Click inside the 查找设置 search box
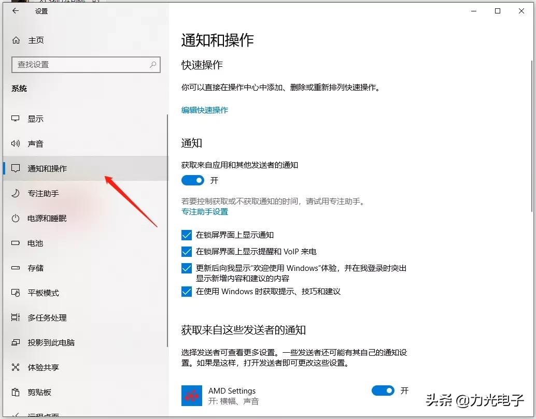Viewport: 536px width, 419px height. click(86, 64)
